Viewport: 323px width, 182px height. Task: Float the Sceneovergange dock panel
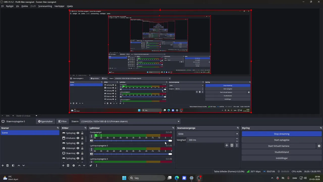tap(238, 128)
